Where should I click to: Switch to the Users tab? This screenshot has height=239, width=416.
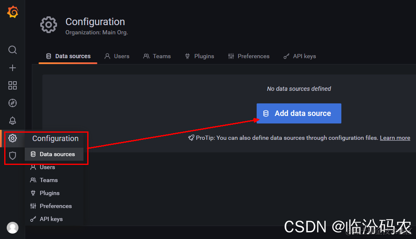117,56
